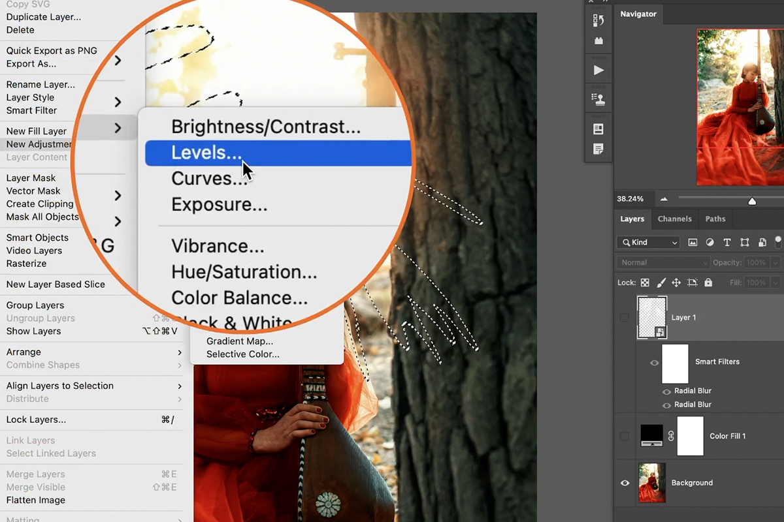784x522 pixels.
Task: Lock all layer properties with the padlock icon
Action: (708, 282)
